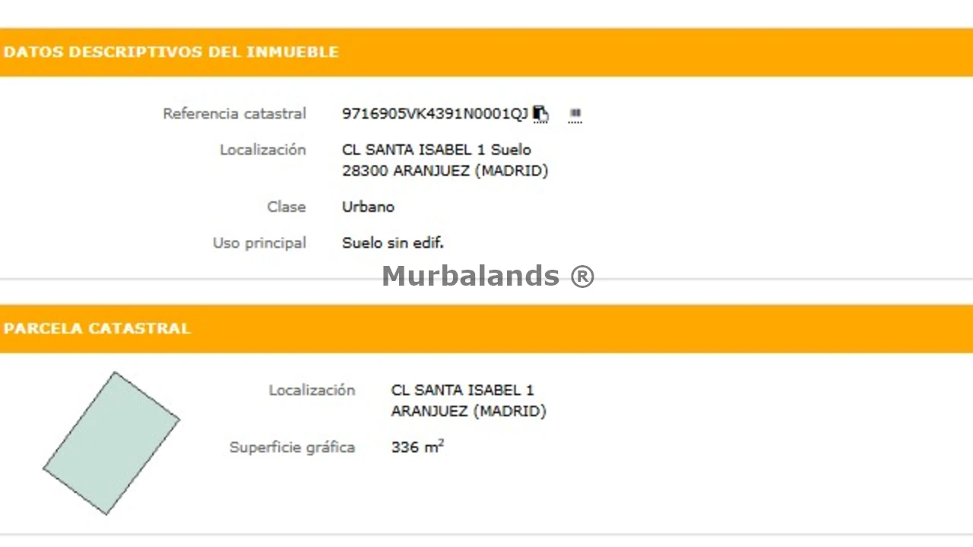Click the Referencia catastral label
This screenshot has height=547, width=973.
tap(234, 114)
